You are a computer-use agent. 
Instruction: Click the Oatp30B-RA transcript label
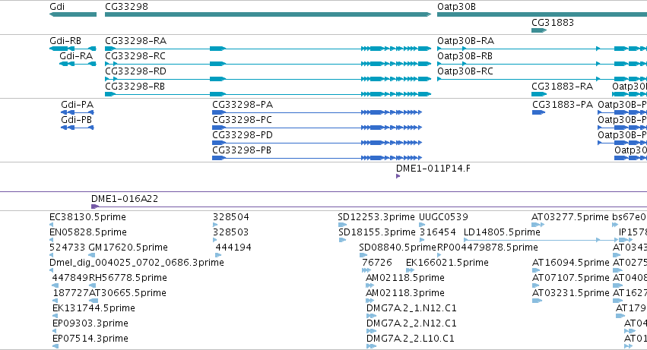466,41
